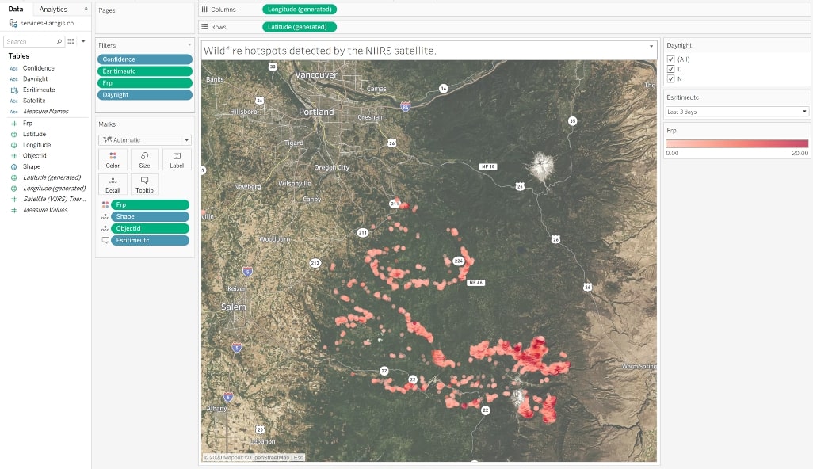
Task: Open the Label marks card
Action: click(177, 159)
